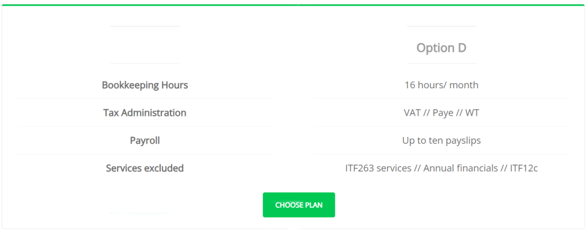
Task: Click the Bookkeeping Hours row label
Action: pos(145,85)
